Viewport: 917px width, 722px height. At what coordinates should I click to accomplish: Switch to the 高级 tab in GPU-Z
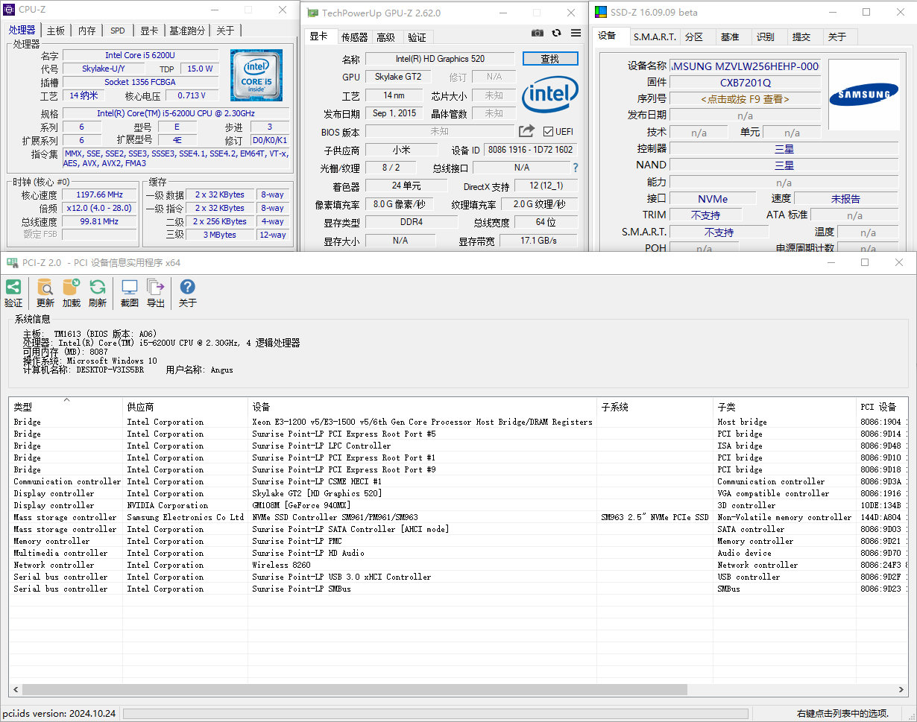click(x=386, y=37)
